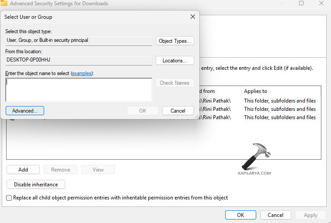This screenshot has height=223, width=331.
Task: Close the Advanced Security Settings window
Action: click(x=322, y=3)
